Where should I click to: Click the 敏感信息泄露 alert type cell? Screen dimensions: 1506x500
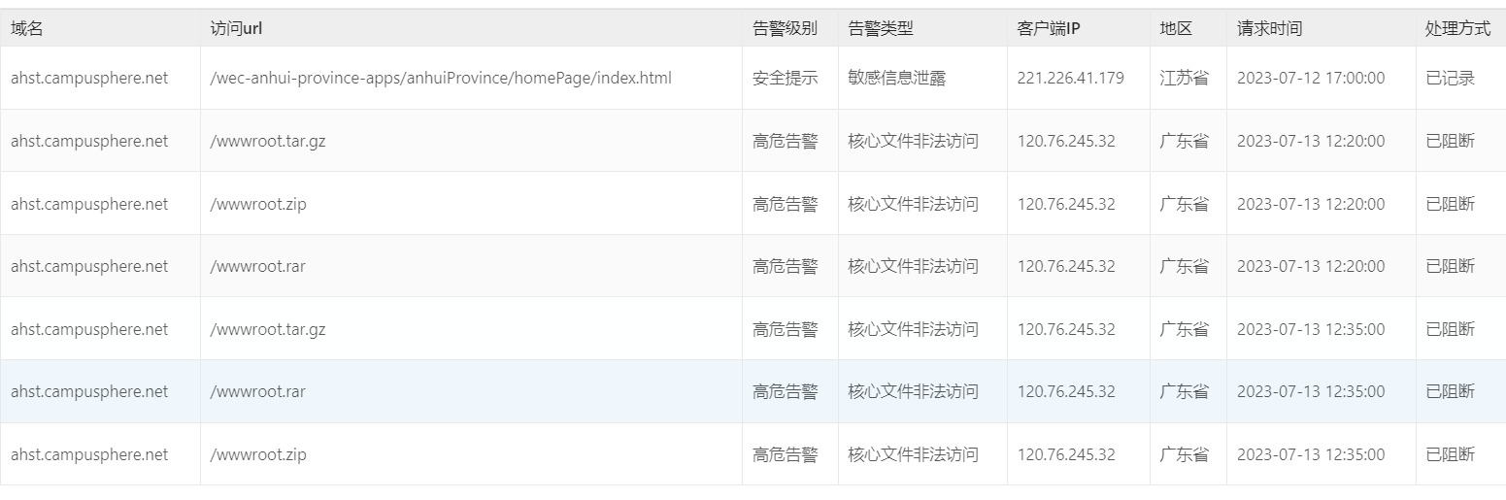click(x=896, y=78)
